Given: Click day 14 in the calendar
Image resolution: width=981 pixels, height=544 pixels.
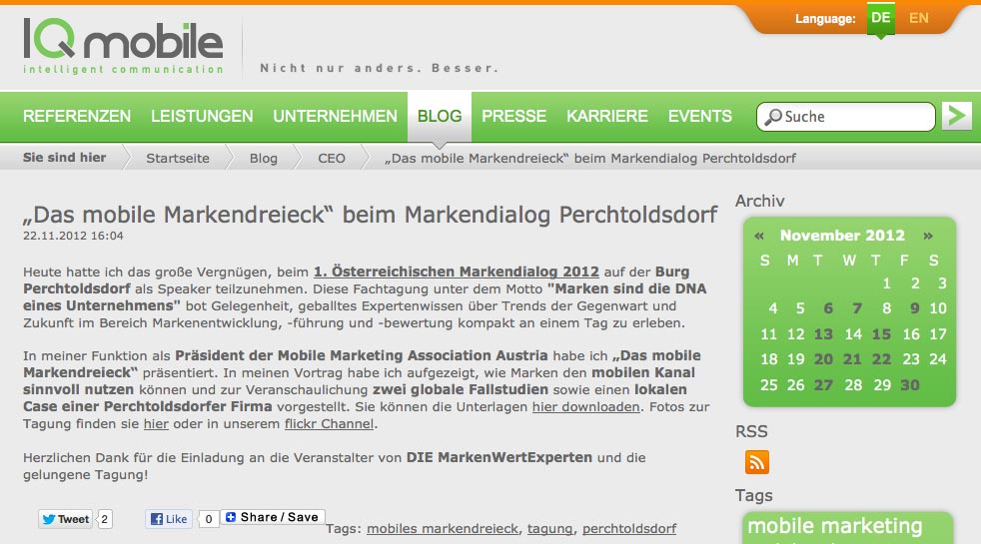Looking at the screenshot, I should point(853,334).
